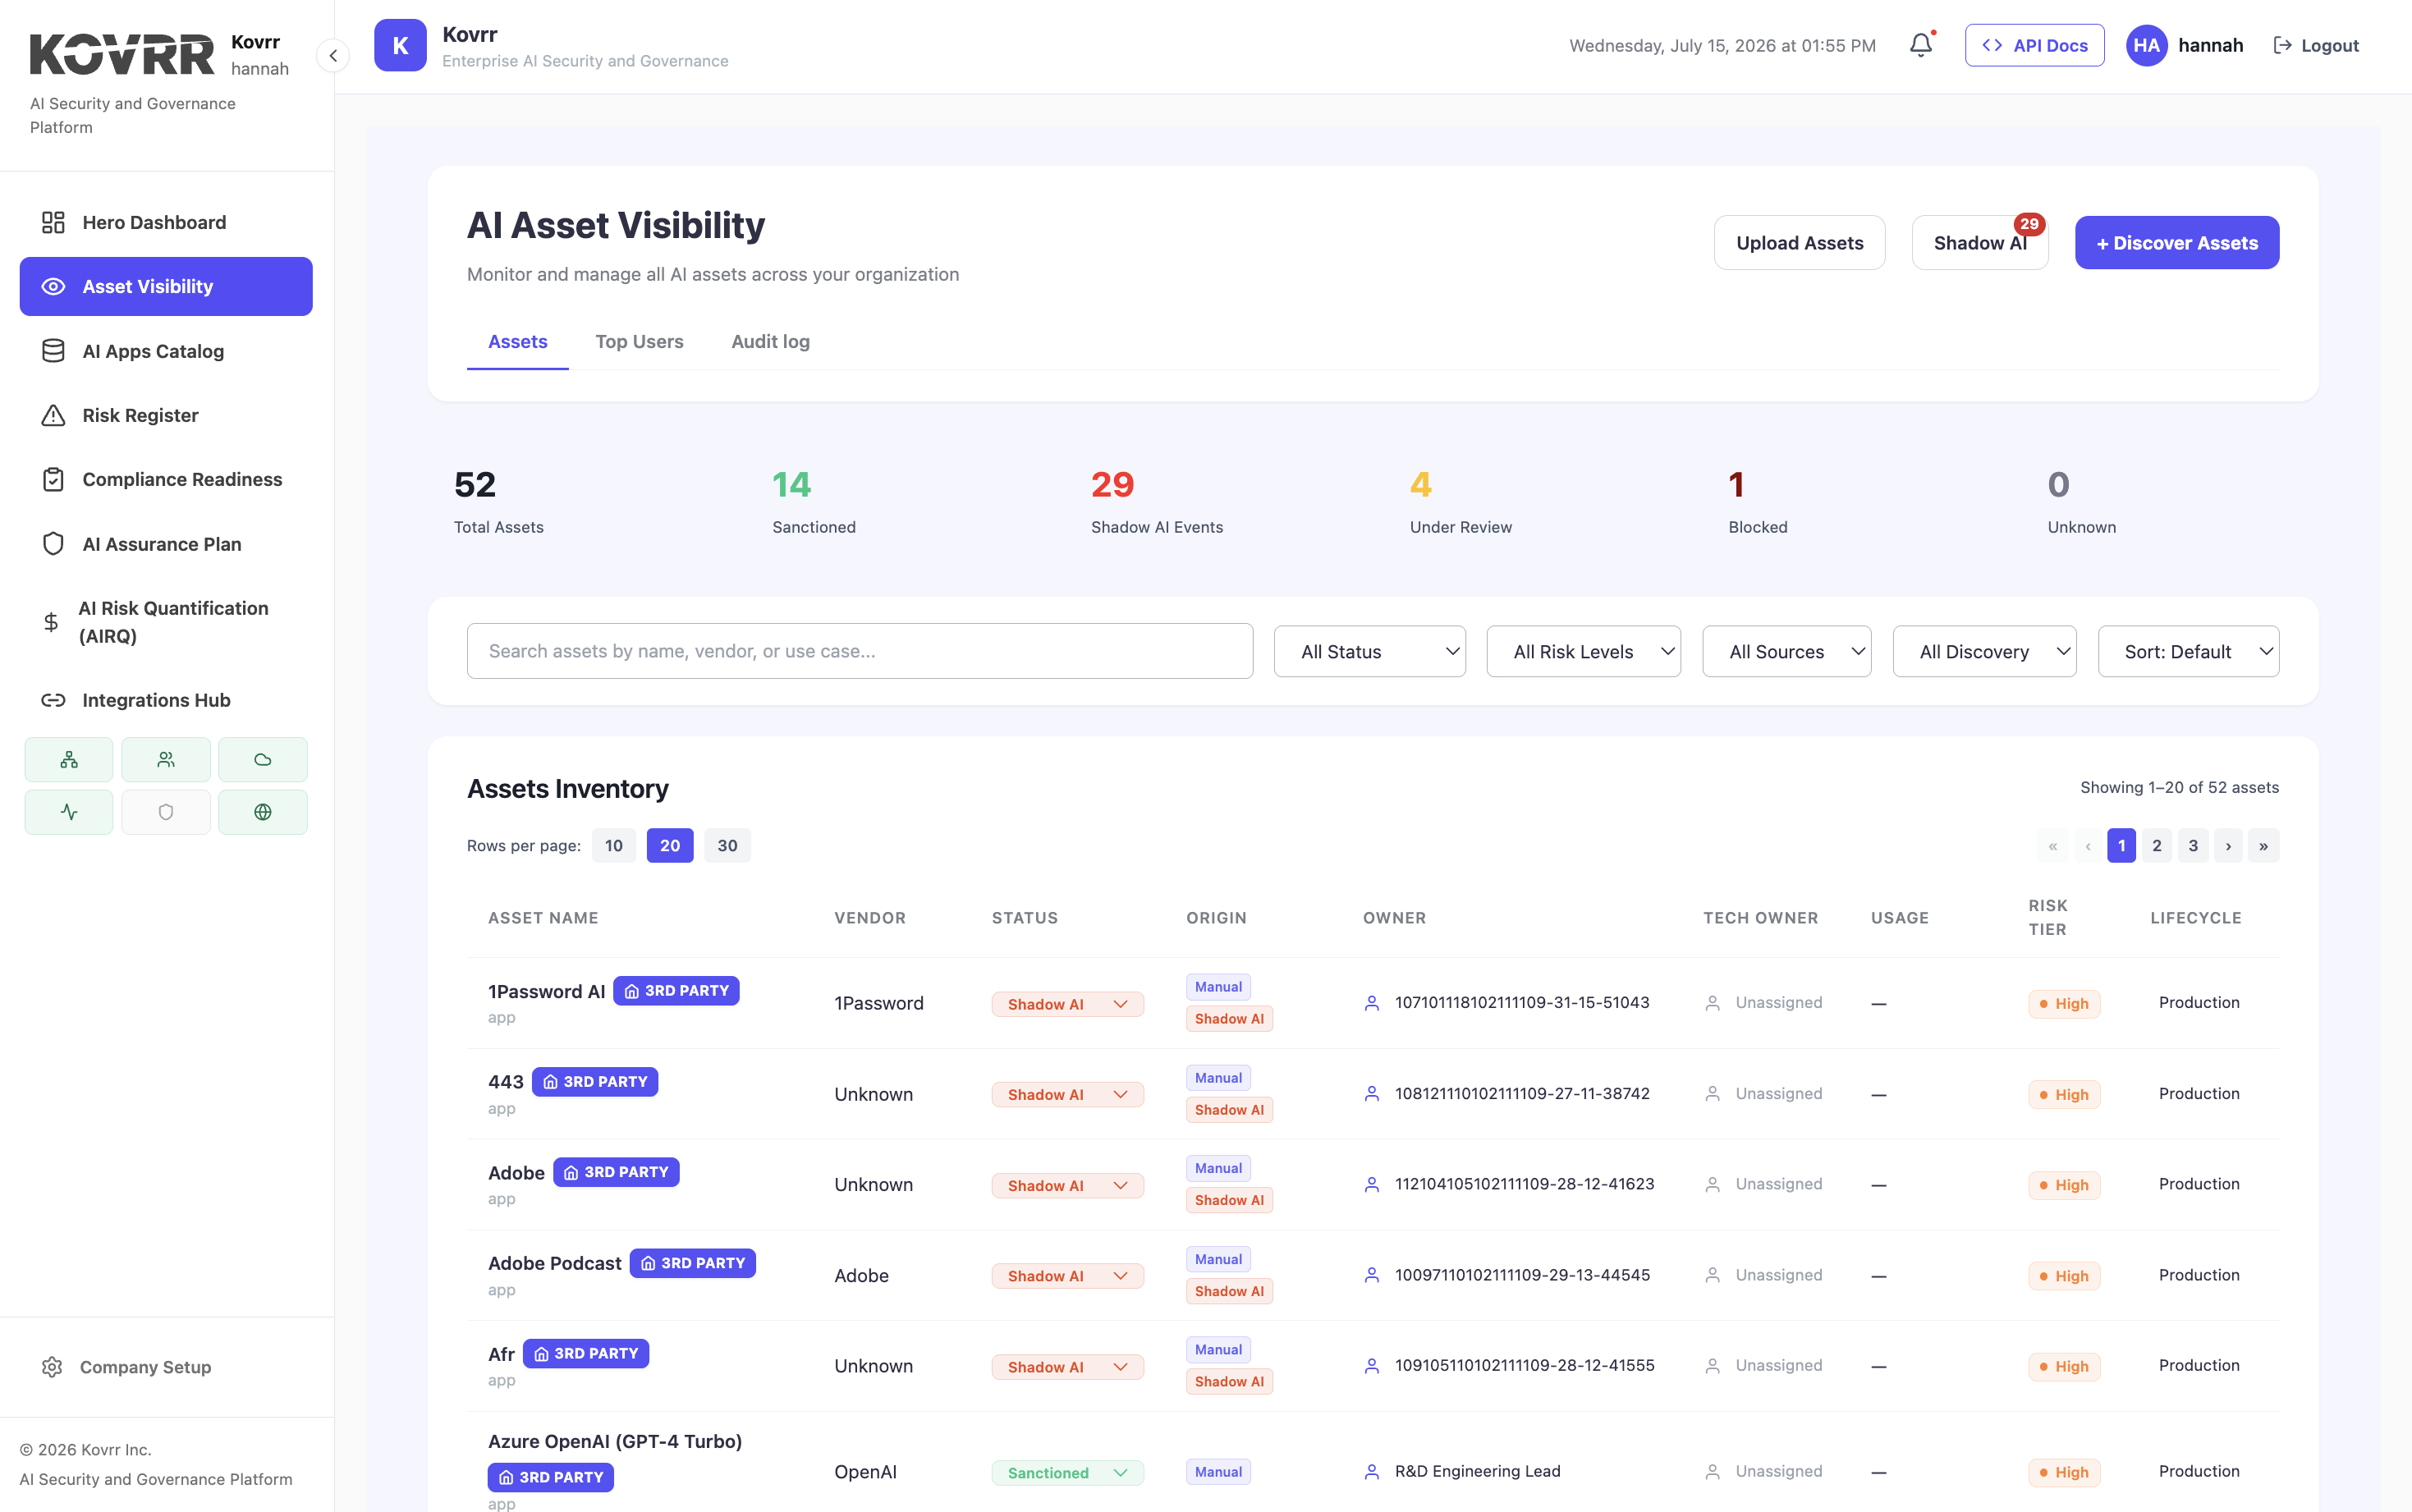Click the 3RD PARTY badge on 443

click(x=595, y=1082)
